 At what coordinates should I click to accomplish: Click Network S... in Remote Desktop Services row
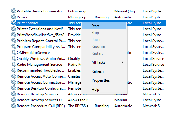152,94
